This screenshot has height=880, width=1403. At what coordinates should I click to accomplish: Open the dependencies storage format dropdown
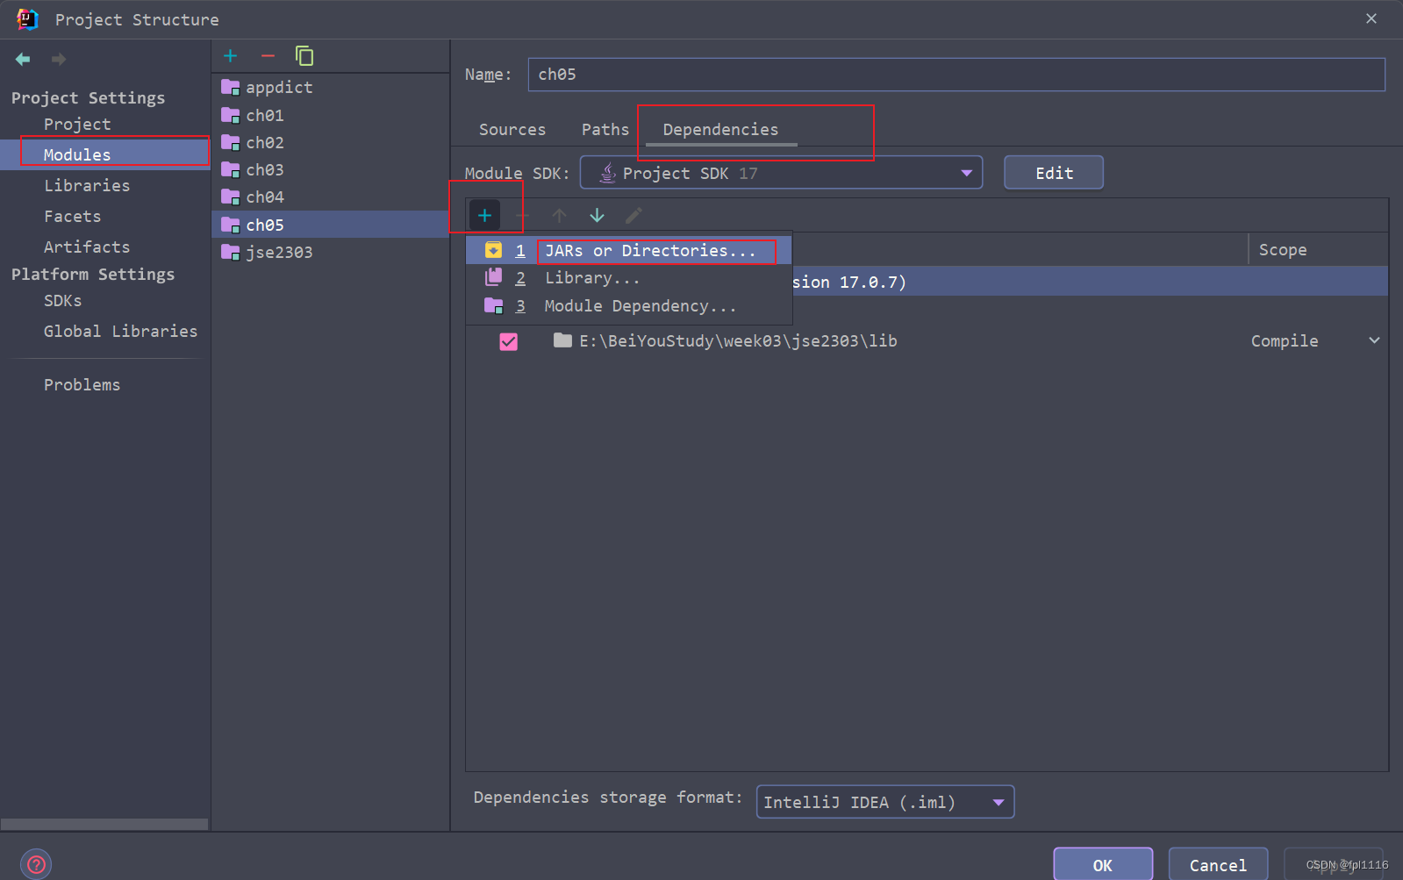(x=885, y=802)
